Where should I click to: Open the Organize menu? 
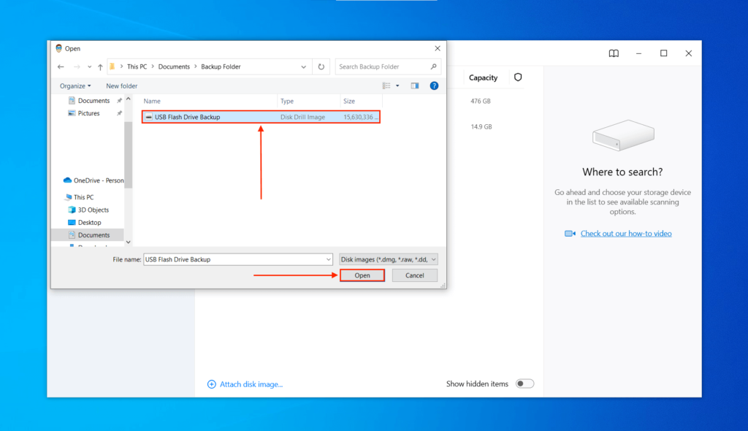click(73, 85)
